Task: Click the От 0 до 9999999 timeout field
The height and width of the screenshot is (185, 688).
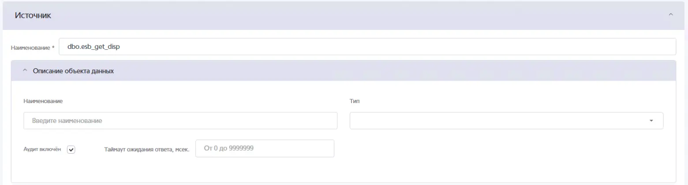Action: (x=265, y=148)
